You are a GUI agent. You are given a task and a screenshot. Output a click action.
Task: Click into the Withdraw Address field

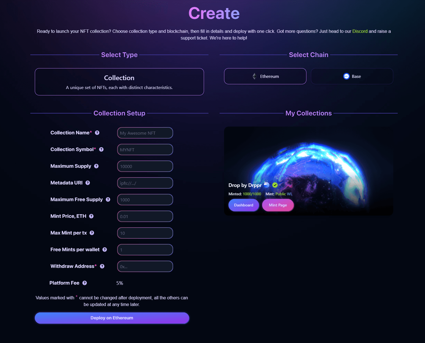[145, 266]
